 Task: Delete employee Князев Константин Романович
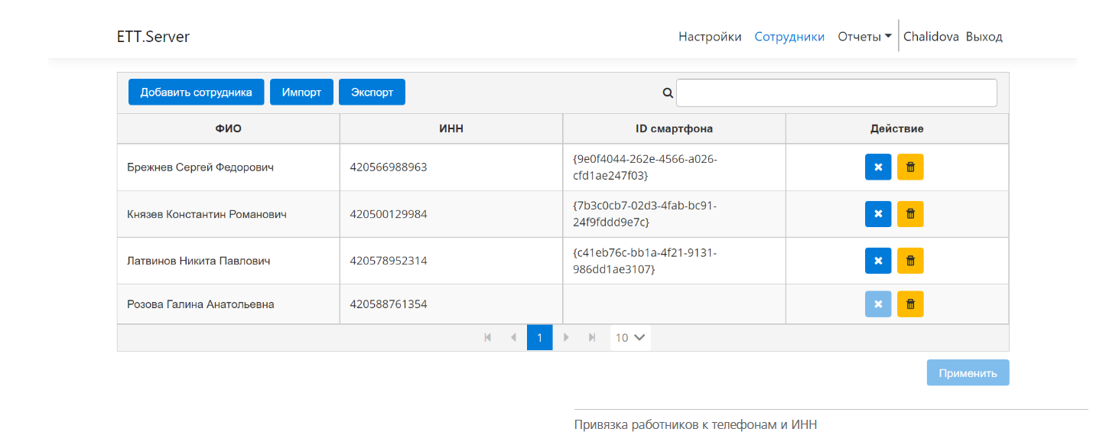(x=910, y=214)
